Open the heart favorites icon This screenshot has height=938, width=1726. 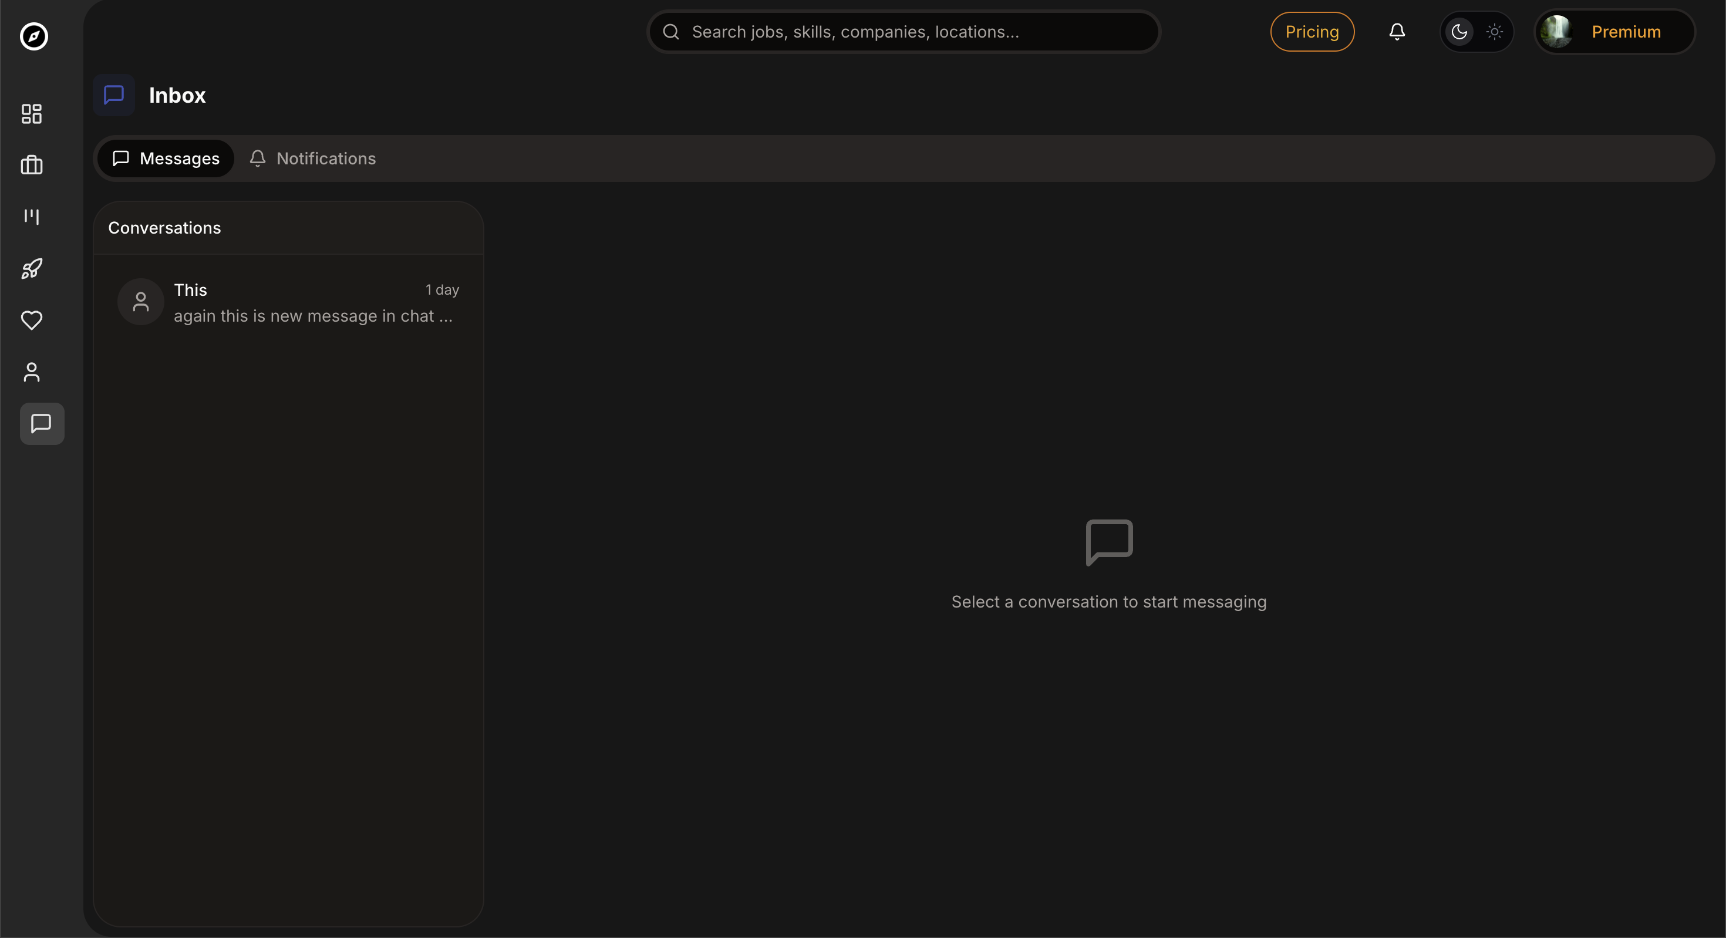[32, 320]
